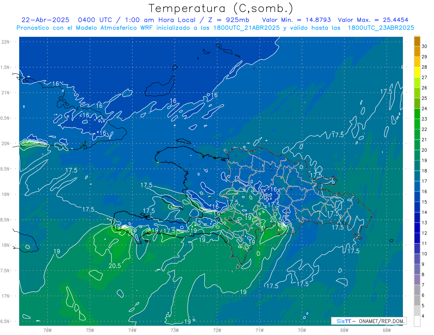Click the blue colorbar swatch between 15 and 16
This screenshot has height=335, width=434.
point(417,197)
